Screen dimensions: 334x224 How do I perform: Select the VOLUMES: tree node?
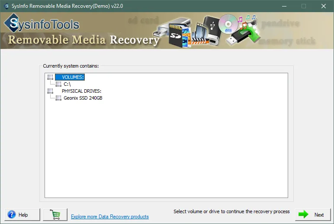click(70, 77)
